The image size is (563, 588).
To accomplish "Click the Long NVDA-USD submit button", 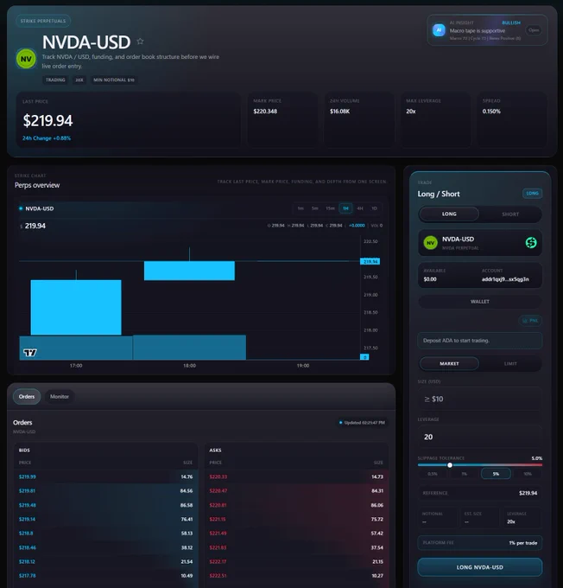I will [480, 567].
